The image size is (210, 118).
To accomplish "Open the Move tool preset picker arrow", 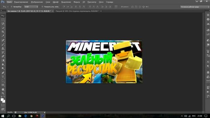I will click(x=8, y=7).
